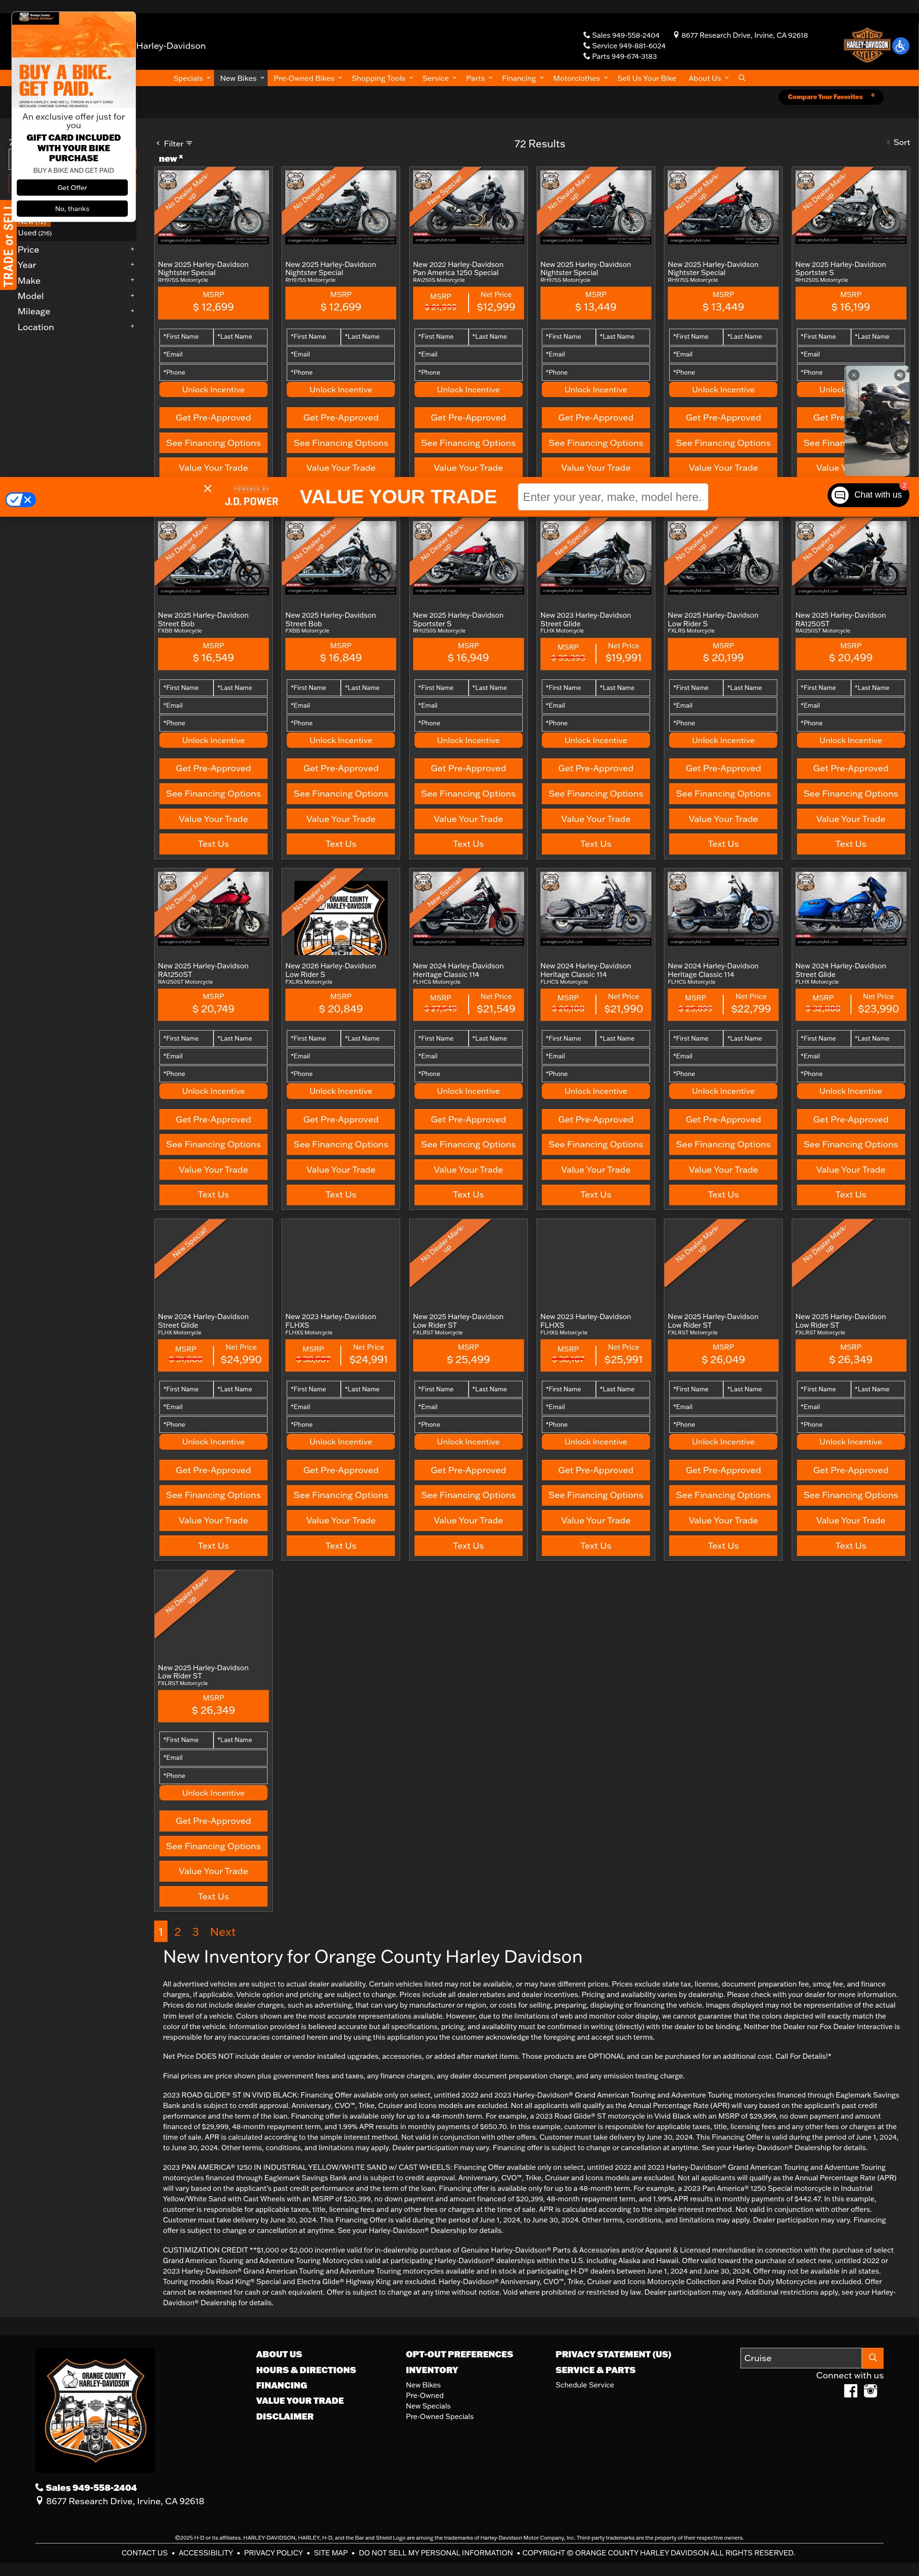Unmute the floating video popup

tap(899, 375)
